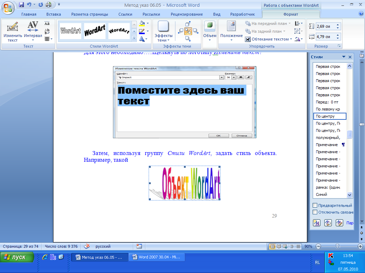Decrease the shape width with down arrow

[338, 38]
